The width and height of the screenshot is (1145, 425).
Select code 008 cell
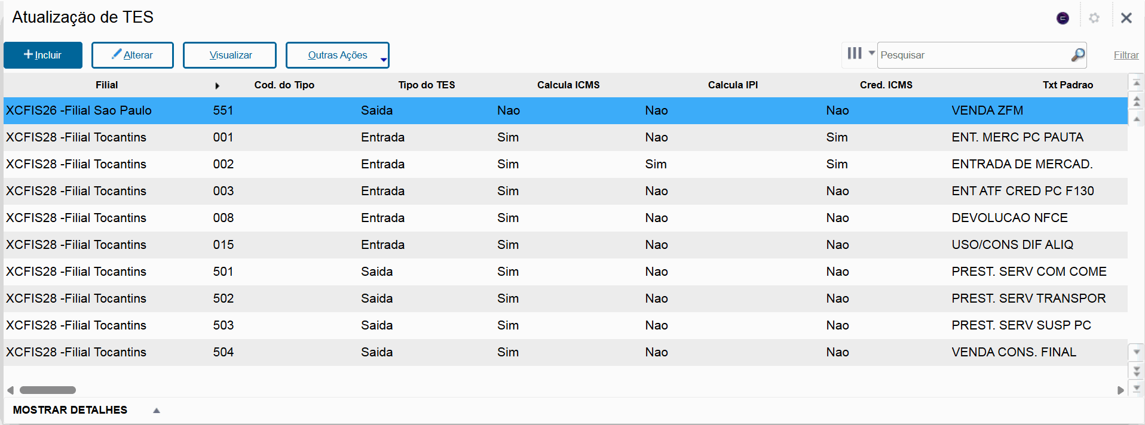tap(223, 218)
